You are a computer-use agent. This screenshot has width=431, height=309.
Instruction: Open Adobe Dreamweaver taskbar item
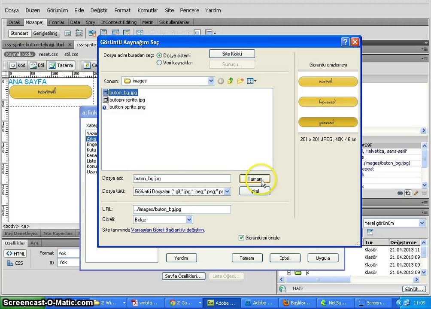[x=222, y=303]
